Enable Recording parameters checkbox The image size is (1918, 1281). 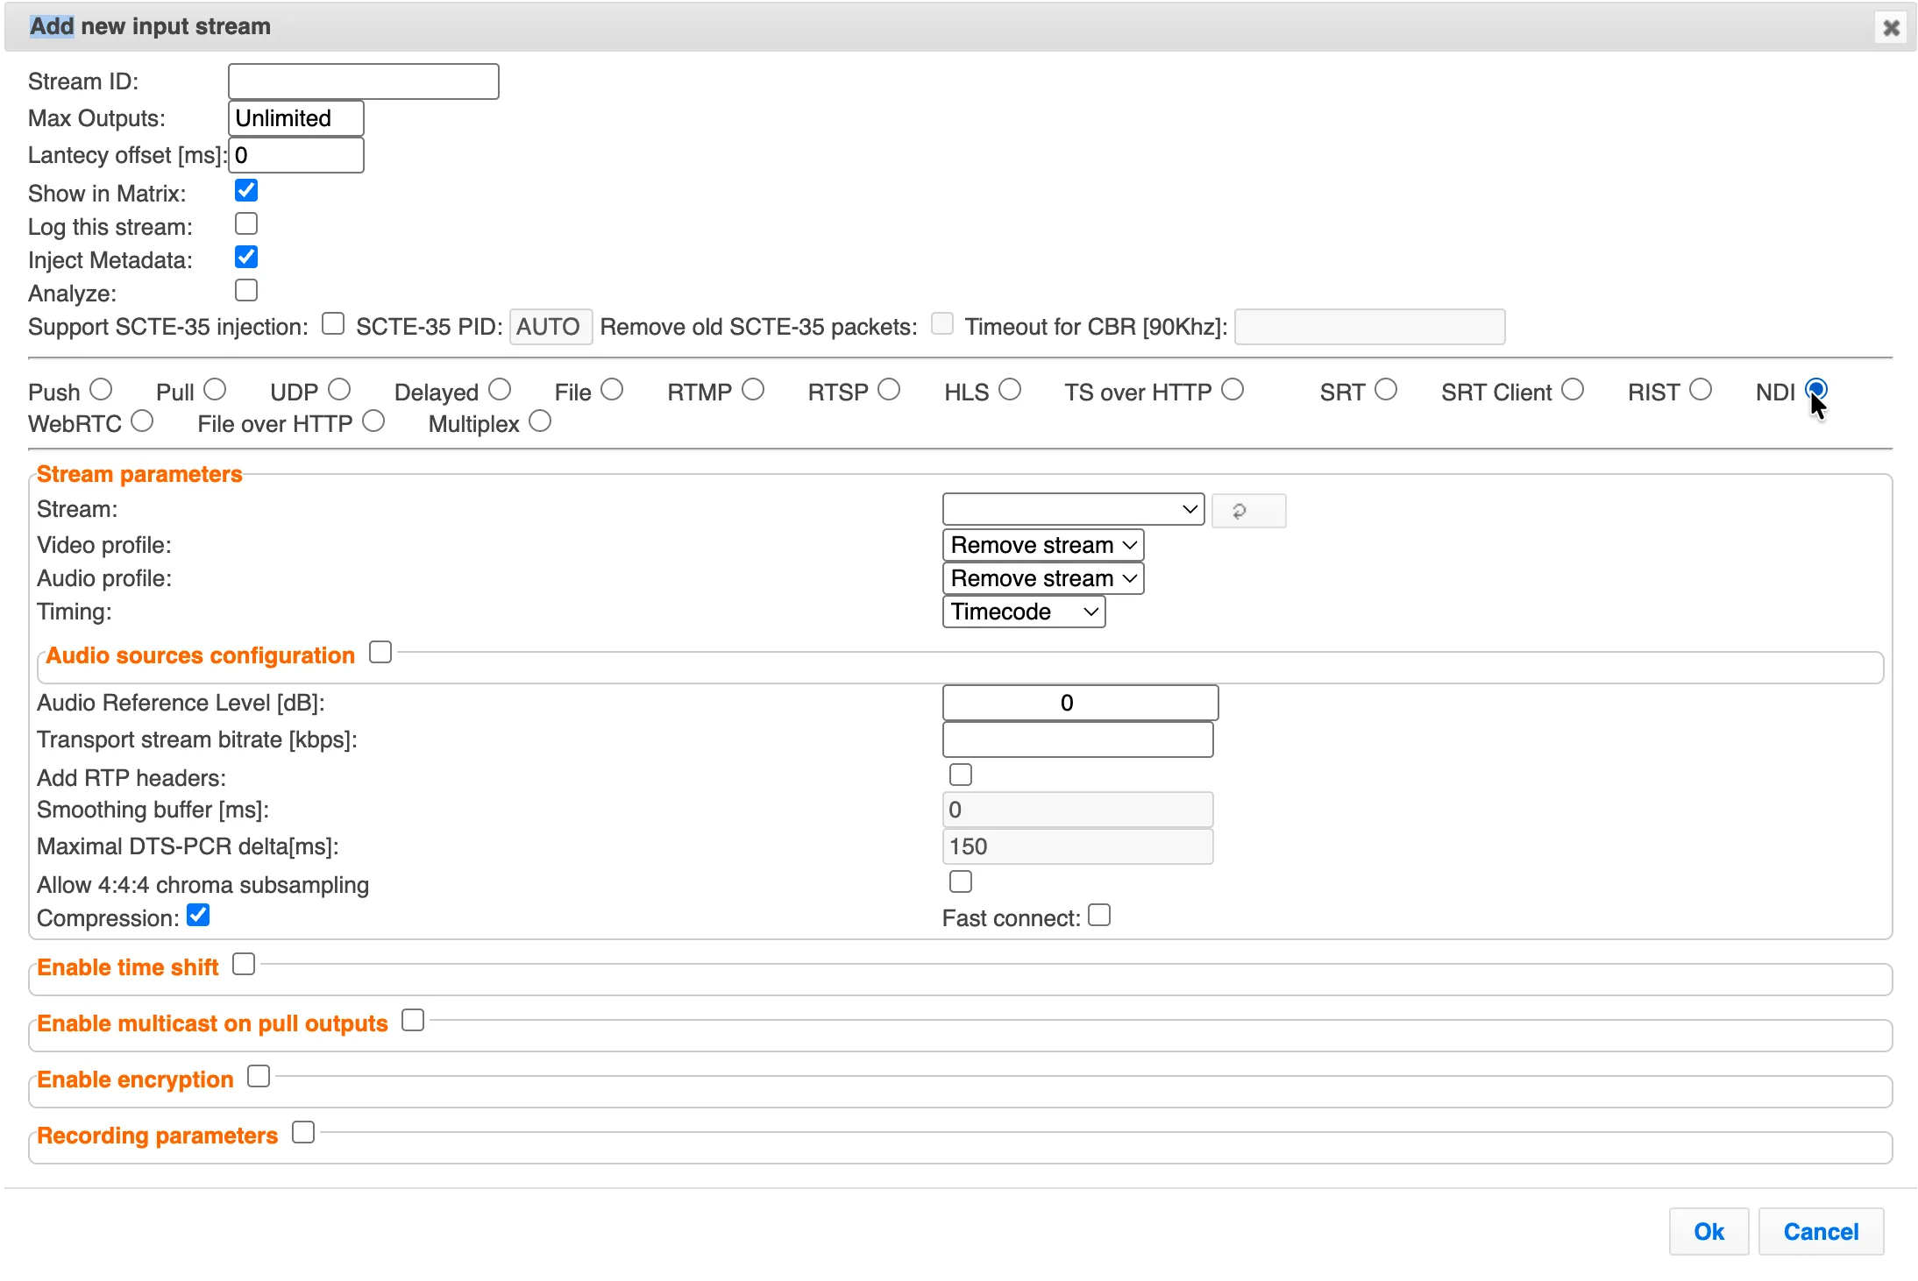(x=303, y=1132)
